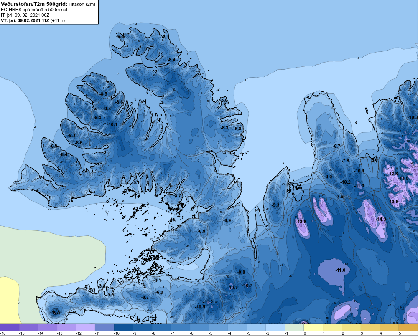The width and height of the screenshot is (418, 336).
Task: Click the -7.5 temperature value
Action: (339, 197)
